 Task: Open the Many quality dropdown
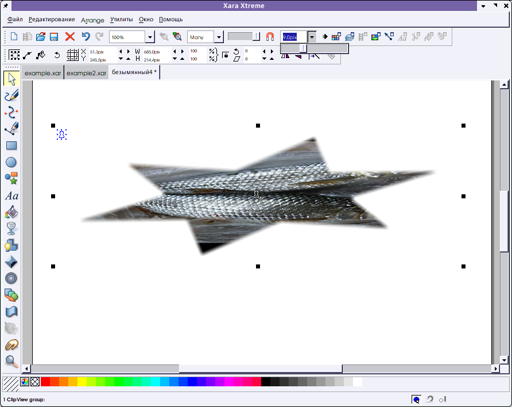click(219, 37)
